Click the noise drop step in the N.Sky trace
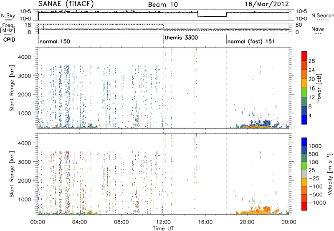334x231 pixels. click(x=198, y=15)
